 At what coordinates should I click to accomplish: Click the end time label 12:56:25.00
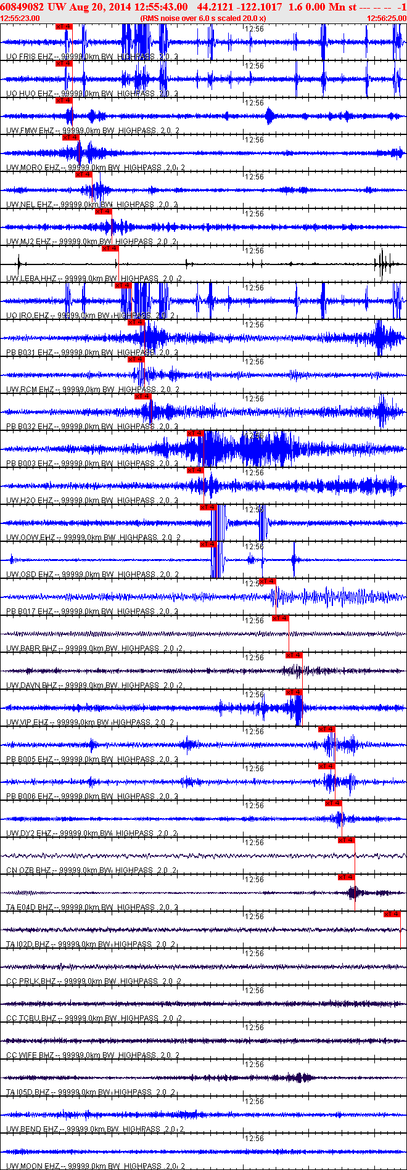point(387,18)
